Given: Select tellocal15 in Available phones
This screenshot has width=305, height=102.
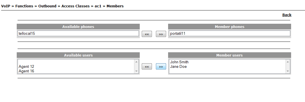Looking at the screenshot, I should [x=78, y=33].
